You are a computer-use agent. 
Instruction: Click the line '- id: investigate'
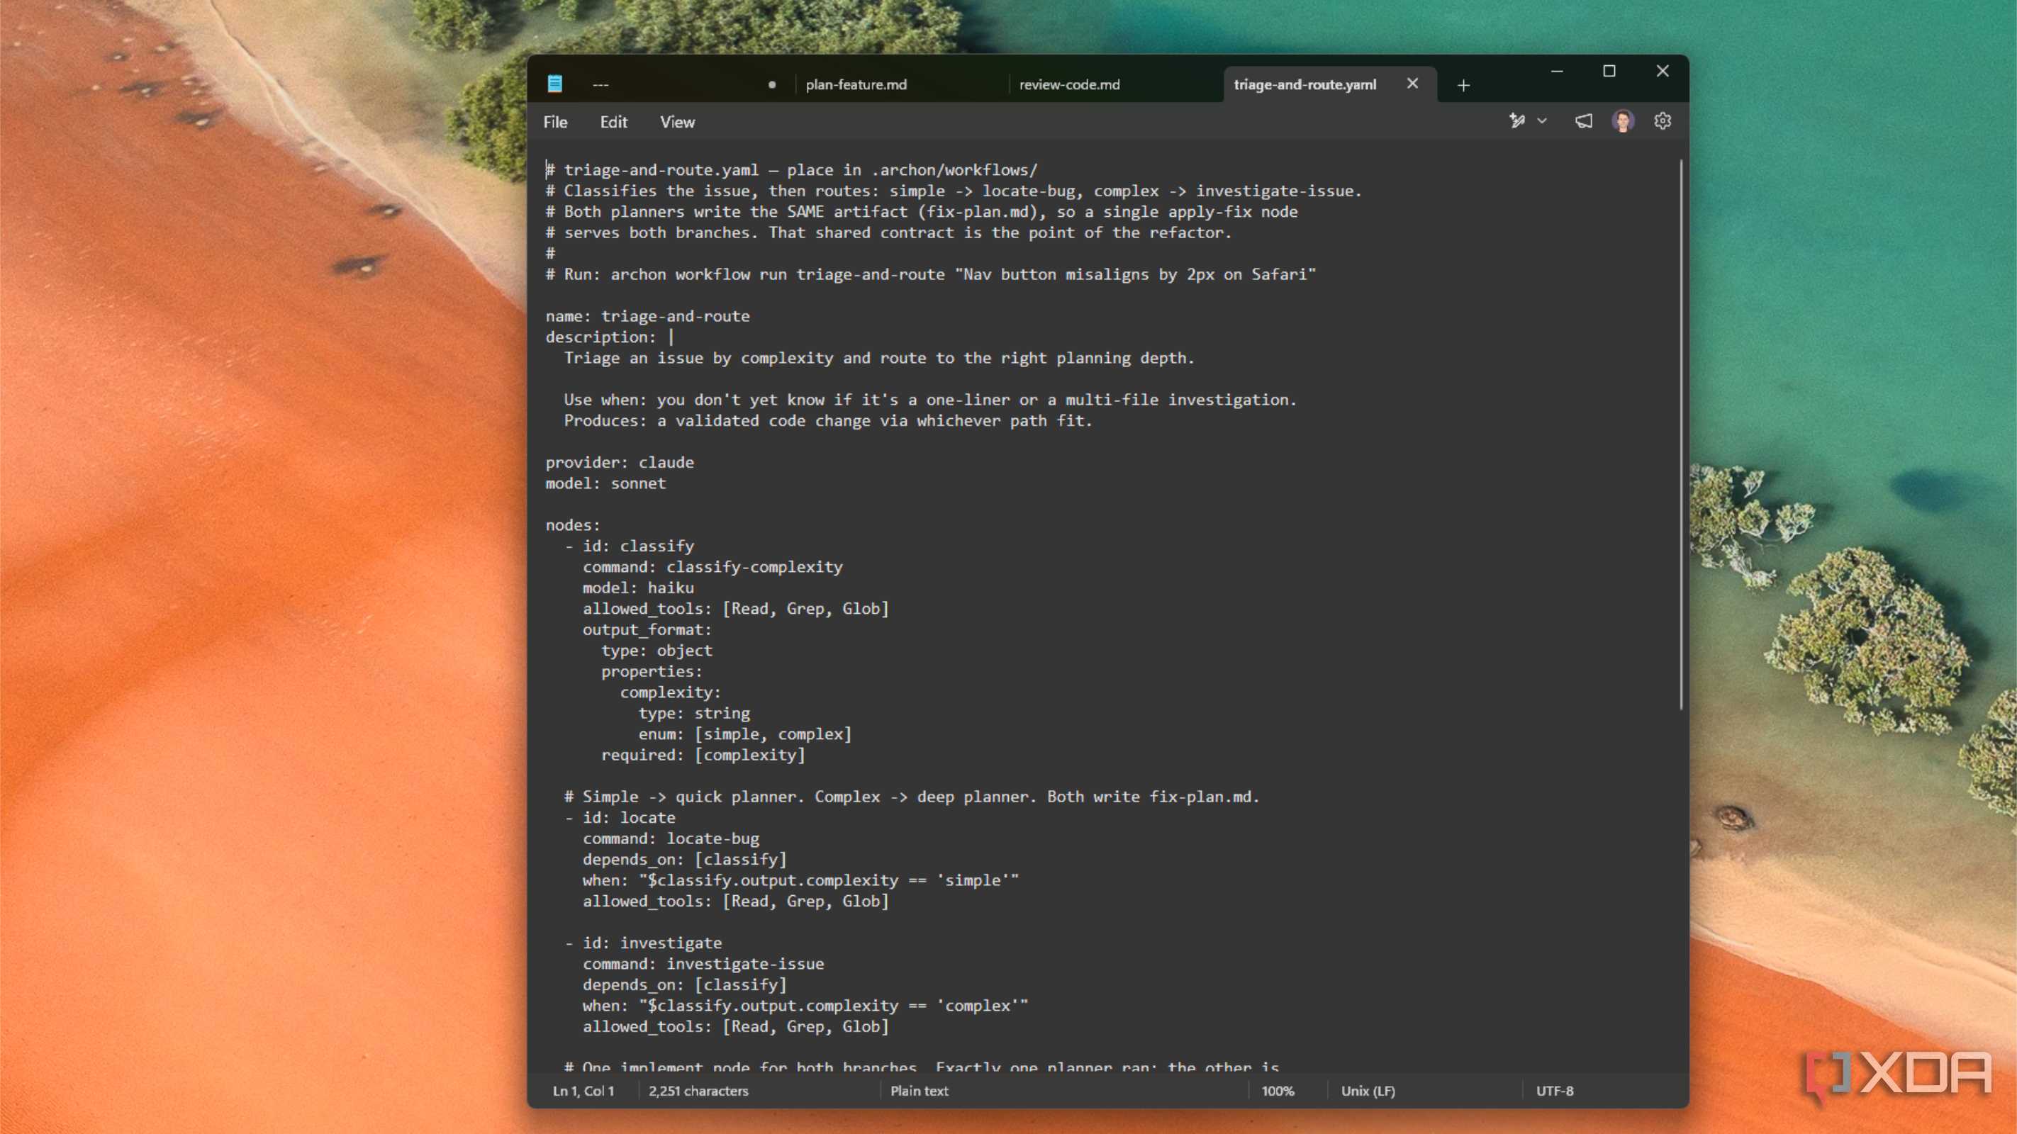point(643,943)
